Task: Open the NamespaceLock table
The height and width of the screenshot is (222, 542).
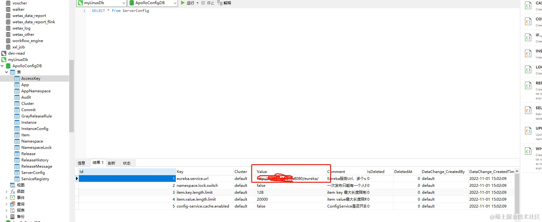Action: 36,148
